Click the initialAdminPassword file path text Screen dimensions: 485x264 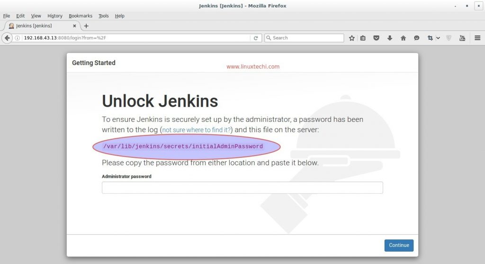(183, 146)
